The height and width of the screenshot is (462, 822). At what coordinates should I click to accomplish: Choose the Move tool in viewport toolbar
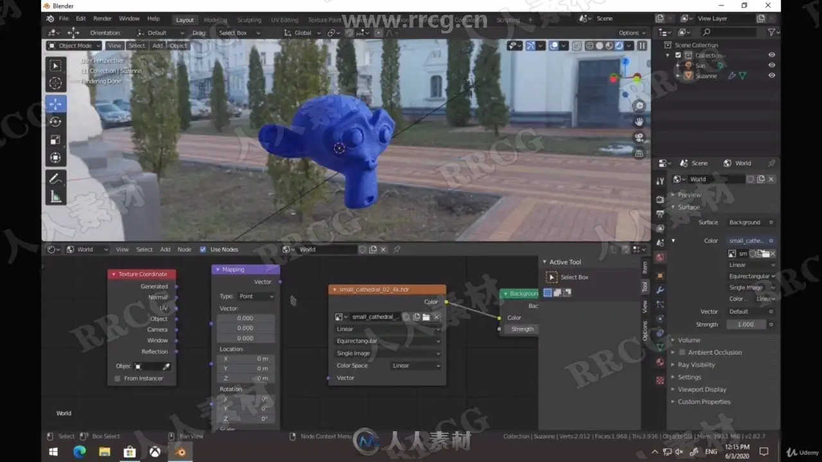click(x=56, y=103)
